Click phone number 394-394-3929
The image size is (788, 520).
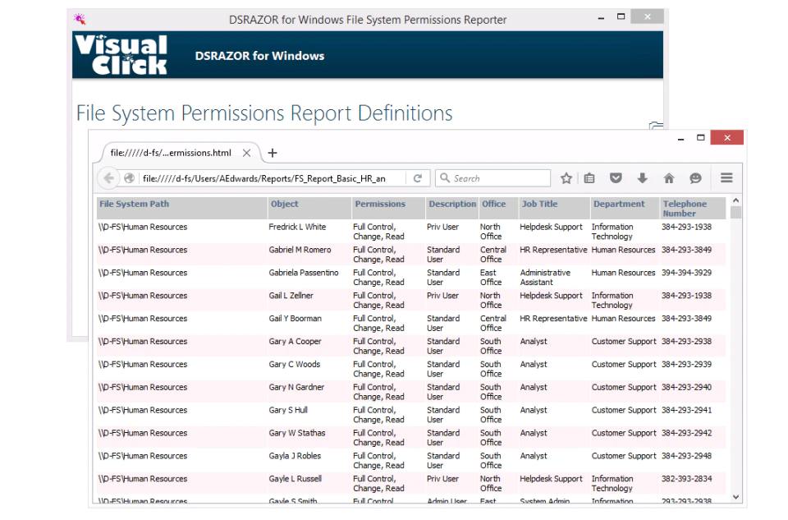(x=686, y=273)
